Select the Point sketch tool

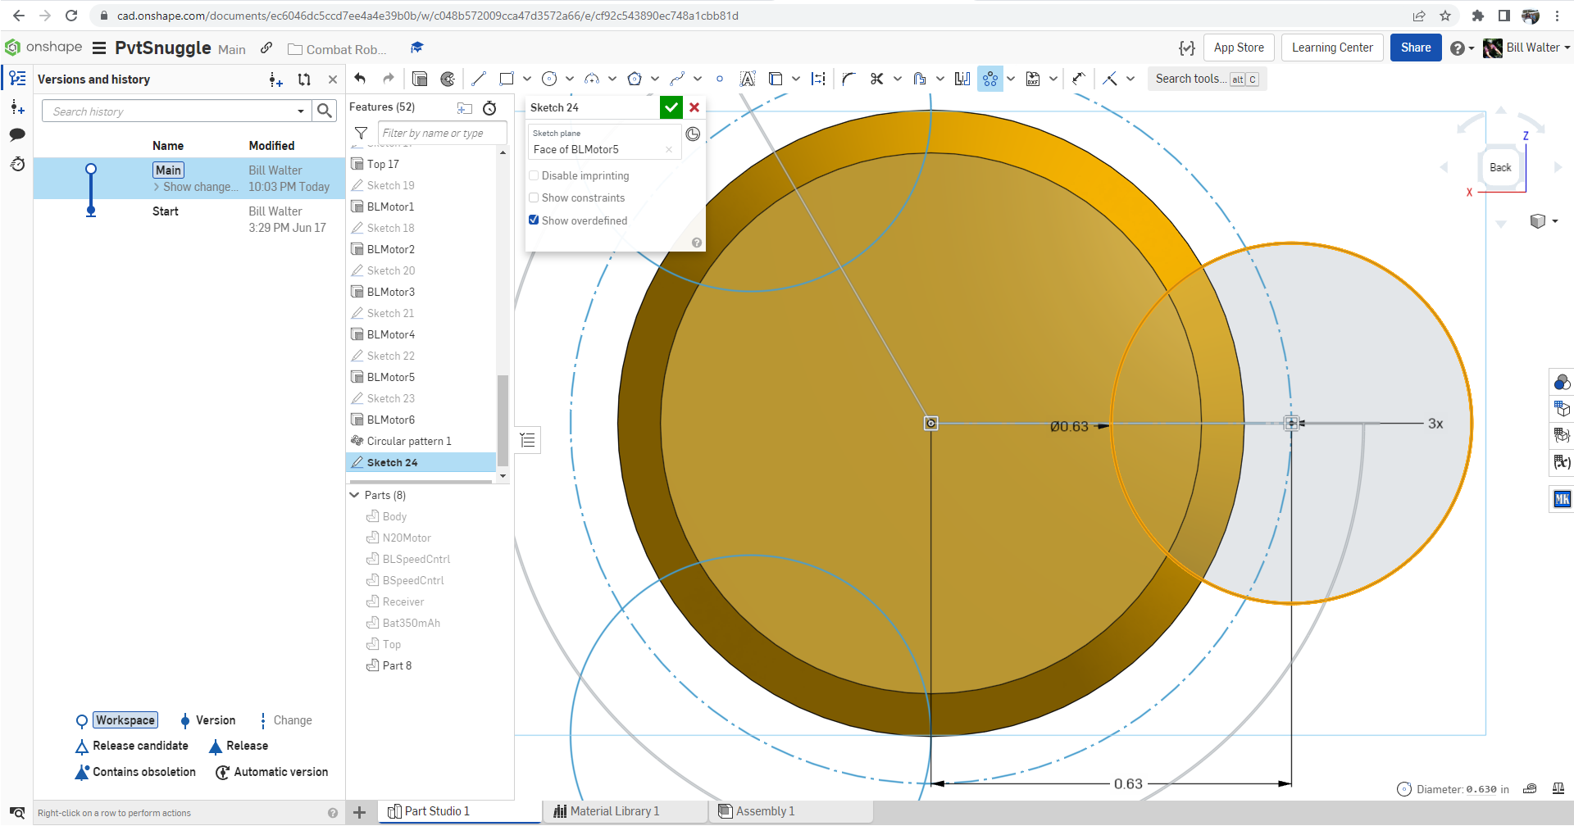720,79
